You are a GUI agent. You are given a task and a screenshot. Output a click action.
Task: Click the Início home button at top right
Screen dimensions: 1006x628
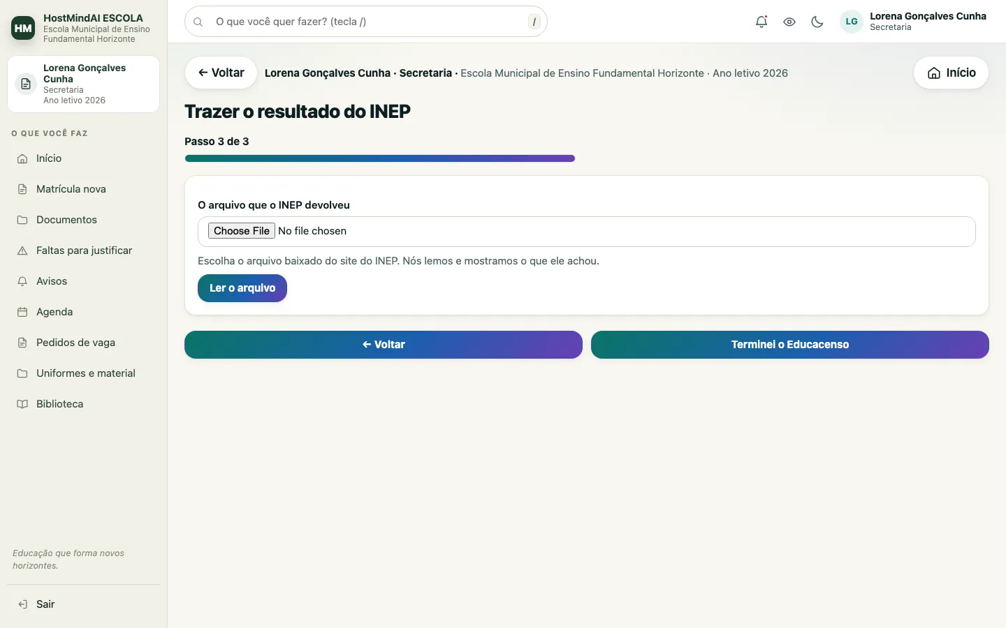[x=951, y=73]
